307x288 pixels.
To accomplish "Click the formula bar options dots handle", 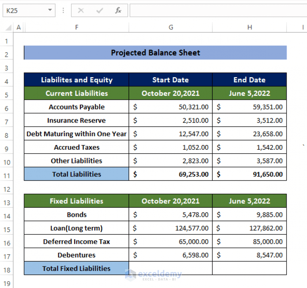I will click(x=63, y=10).
